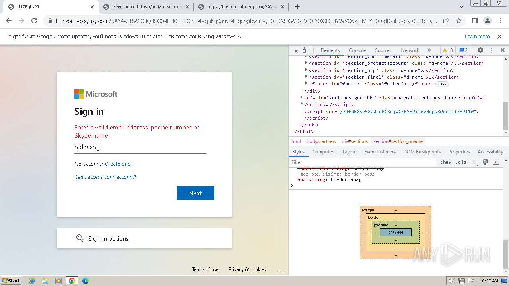Click the Next button
The image size is (509, 286).
click(x=195, y=193)
